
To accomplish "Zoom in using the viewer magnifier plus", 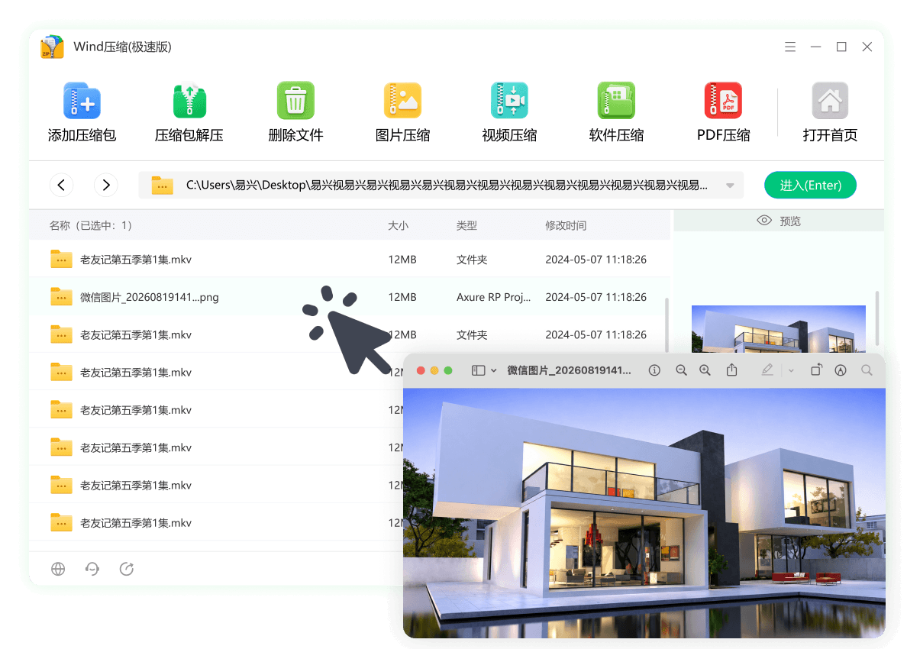I will [705, 370].
